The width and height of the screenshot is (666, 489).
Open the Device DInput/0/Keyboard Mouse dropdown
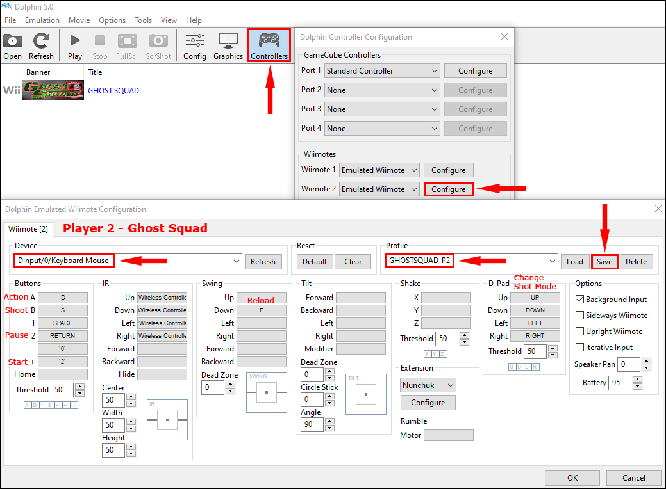(x=128, y=261)
